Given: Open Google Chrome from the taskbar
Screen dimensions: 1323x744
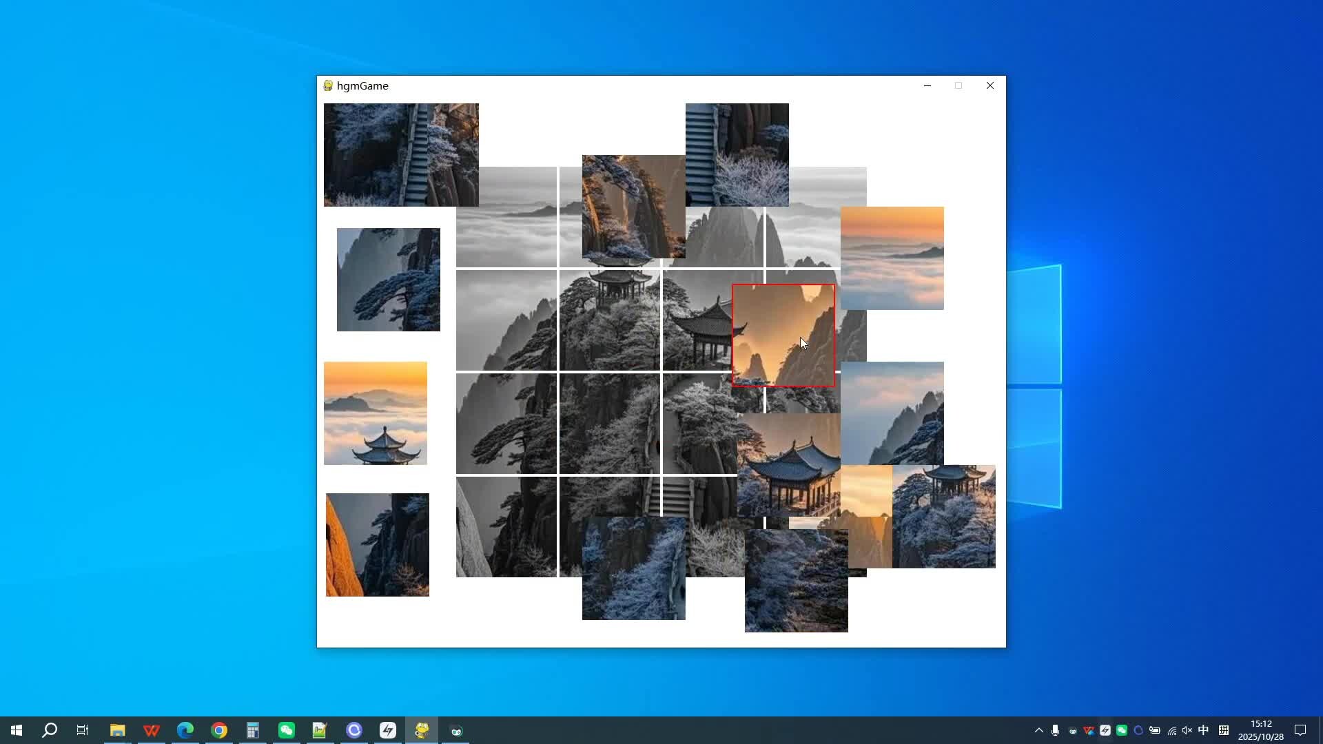Looking at the screenshot, I should click(219, 730).
